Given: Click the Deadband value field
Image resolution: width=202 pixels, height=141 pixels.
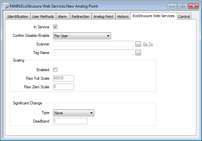Looking at the screenshot, I should pos(70,121).
